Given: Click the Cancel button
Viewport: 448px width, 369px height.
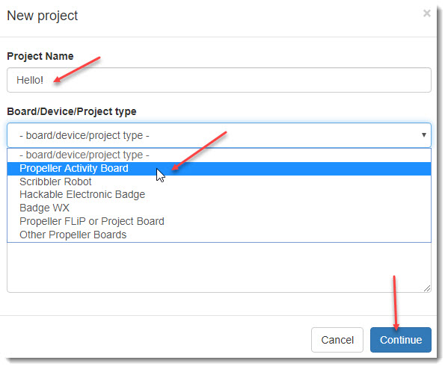Looking at the screenshot, I should click(337, 340).
